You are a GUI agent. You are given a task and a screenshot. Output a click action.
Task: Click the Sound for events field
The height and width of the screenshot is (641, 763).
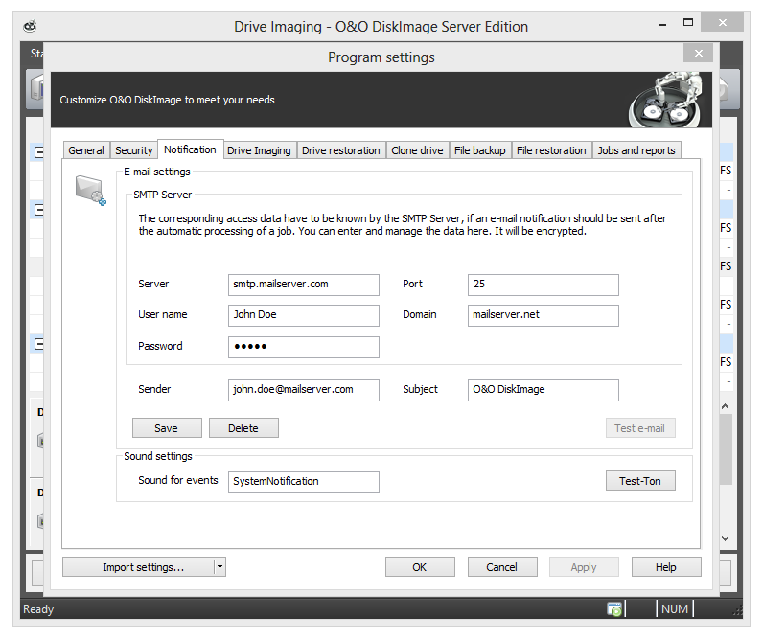pyautogui.click(x=304, y=482)
